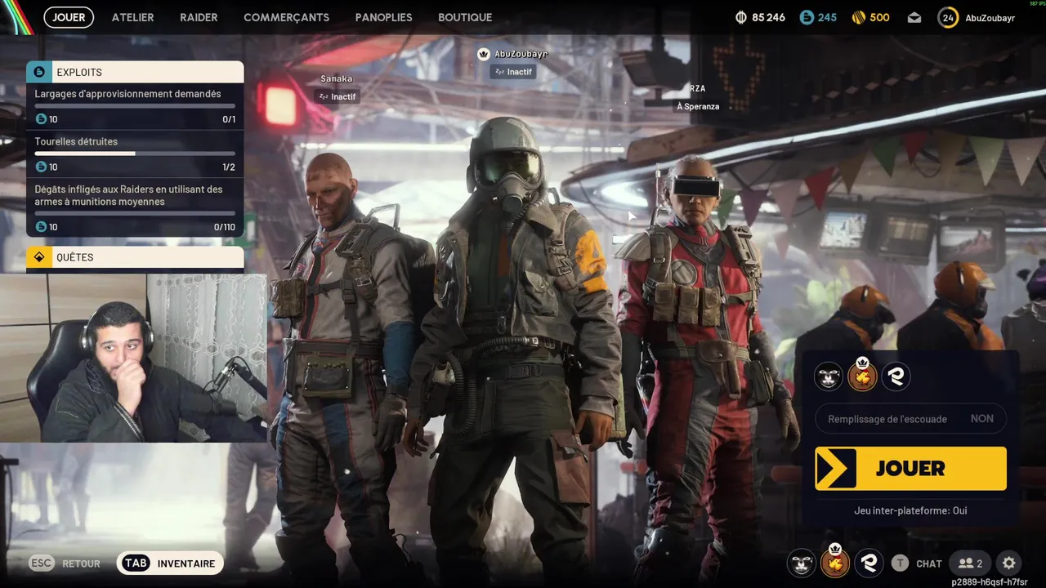Screen dimensions: 1046x588
Task: Open the JOUER tab in top navigation
Action: tap(69, 17)
